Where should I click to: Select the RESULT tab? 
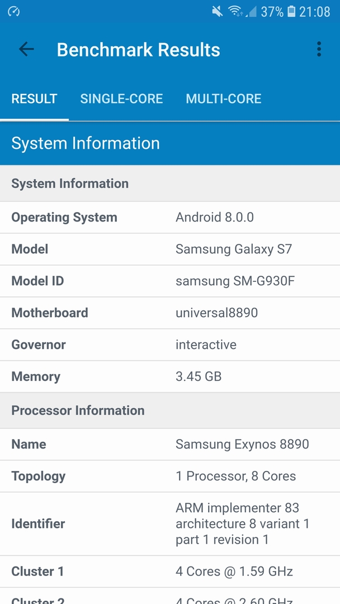coord(34,98)
